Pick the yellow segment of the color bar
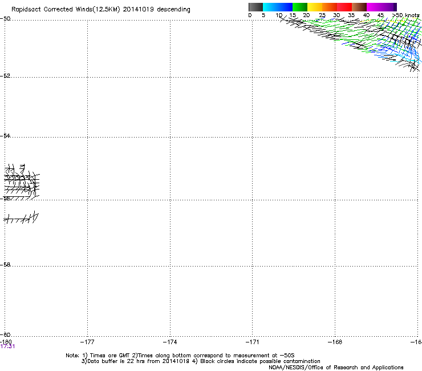Image resolution: width=422 pixels, height=371 pixels. 315,7
